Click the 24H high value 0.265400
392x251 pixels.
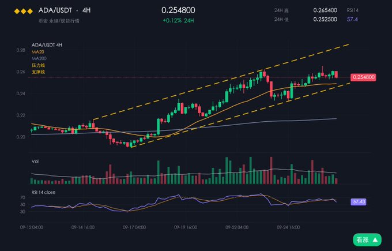click(x=325, y=10)
